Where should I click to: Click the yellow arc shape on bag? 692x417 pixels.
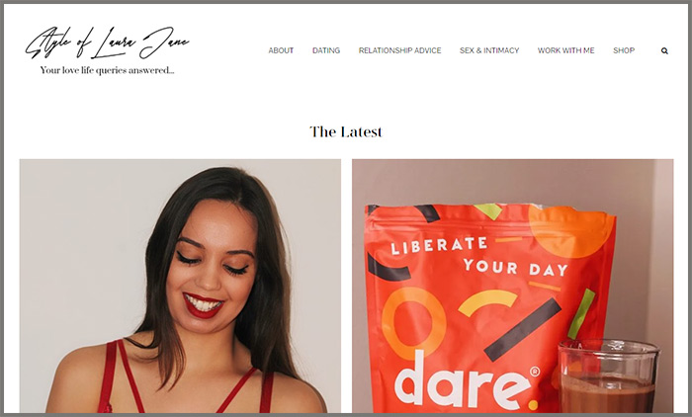[x=487, y=302]
